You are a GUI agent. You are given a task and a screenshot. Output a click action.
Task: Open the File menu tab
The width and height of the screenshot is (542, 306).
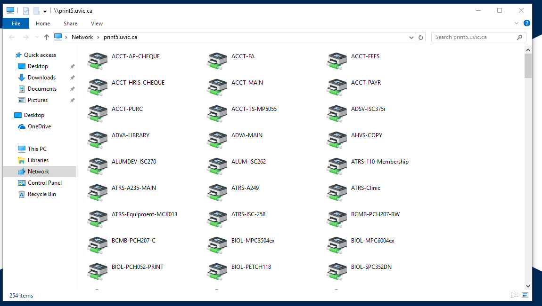coord(16,24)
